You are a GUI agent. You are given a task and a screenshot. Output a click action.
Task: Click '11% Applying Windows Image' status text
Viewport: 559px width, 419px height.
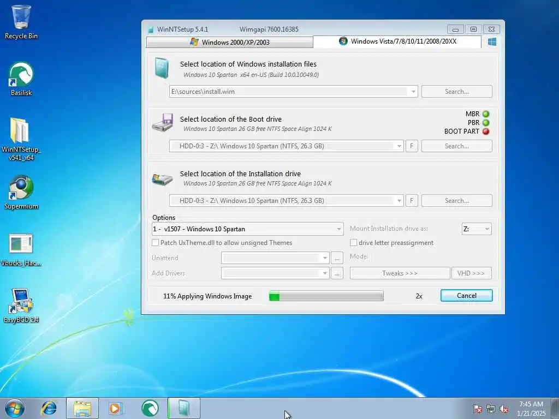(207, 296)
